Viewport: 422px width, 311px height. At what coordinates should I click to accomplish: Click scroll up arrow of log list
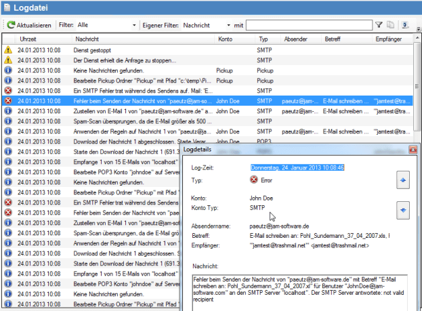point(417,38)
